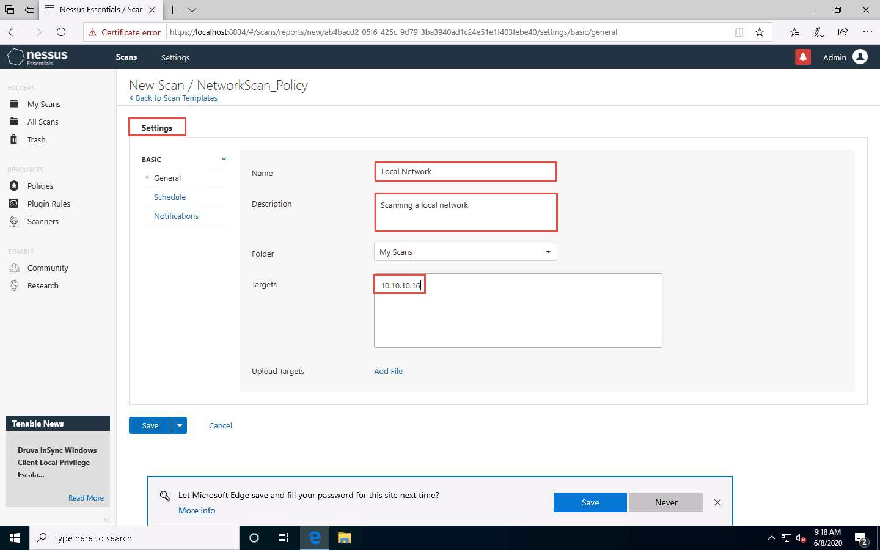Click the Policies shield icon
880x550 pixels.
[x=14, y=186]
